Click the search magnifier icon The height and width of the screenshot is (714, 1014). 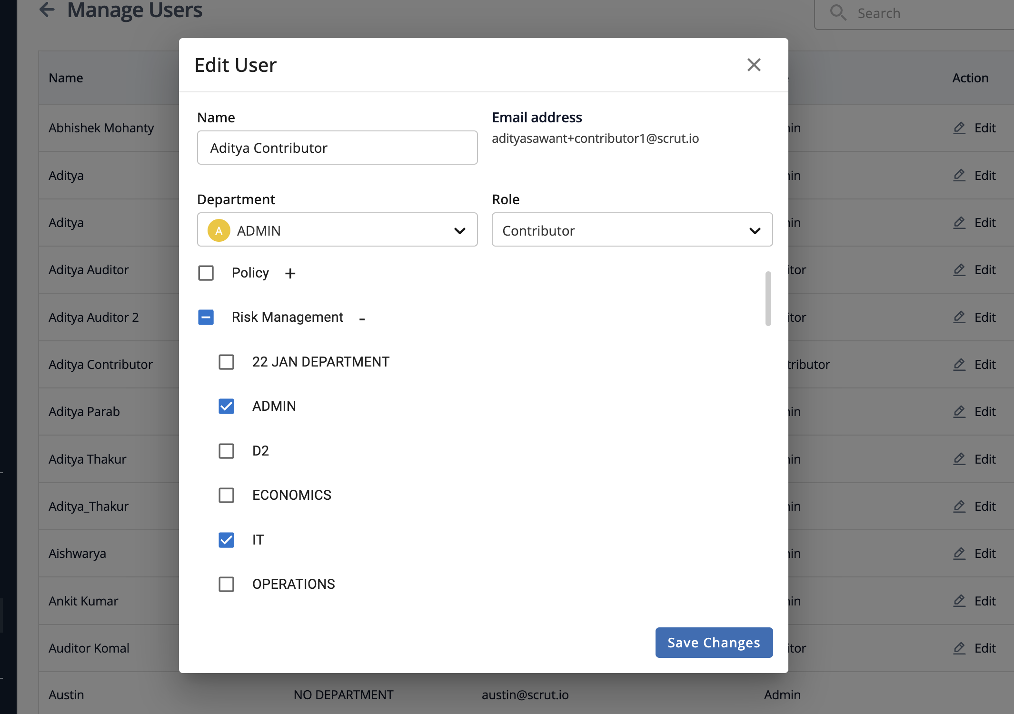[x=838, y=13]
